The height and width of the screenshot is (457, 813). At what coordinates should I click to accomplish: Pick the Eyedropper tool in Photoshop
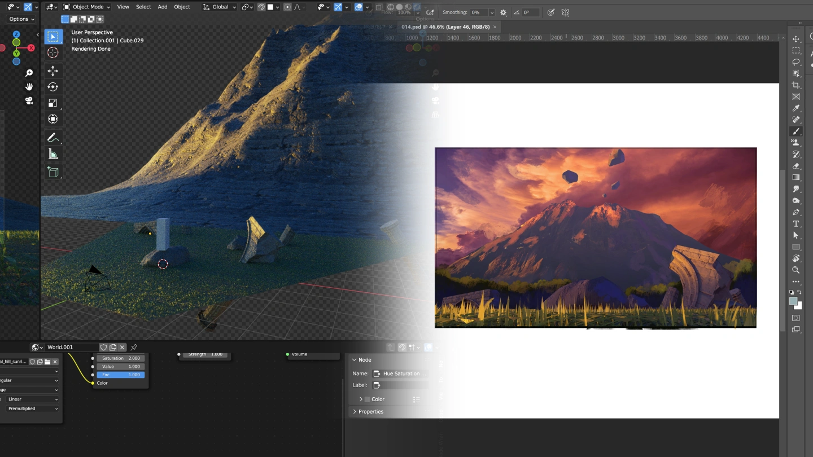[x=796, y=108]
